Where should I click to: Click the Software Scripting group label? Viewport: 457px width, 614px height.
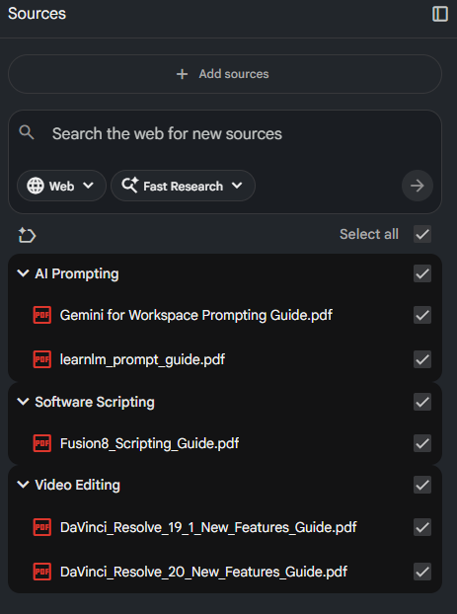click(95, 402)
